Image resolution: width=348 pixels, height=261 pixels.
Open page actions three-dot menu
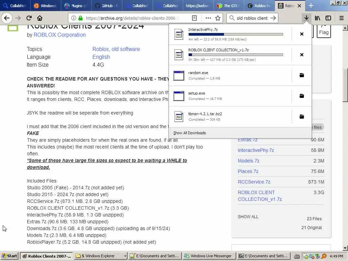pos(208,18)
